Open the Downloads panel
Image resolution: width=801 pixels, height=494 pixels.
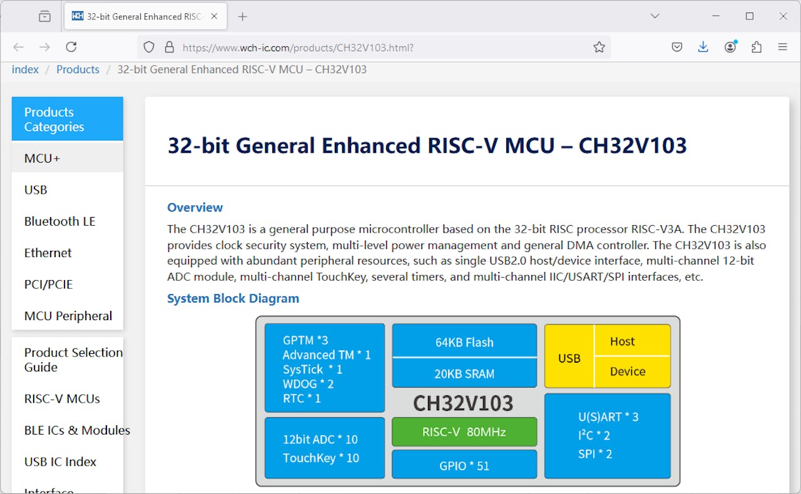pyautogui.click(x=703, y=47)
